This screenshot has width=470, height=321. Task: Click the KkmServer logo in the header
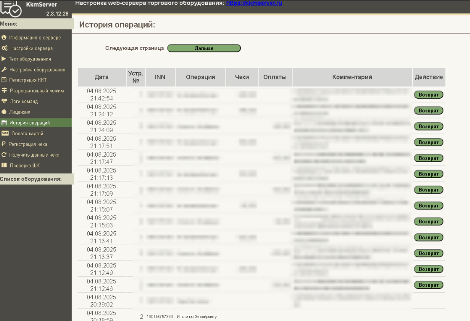pos(11,9)
